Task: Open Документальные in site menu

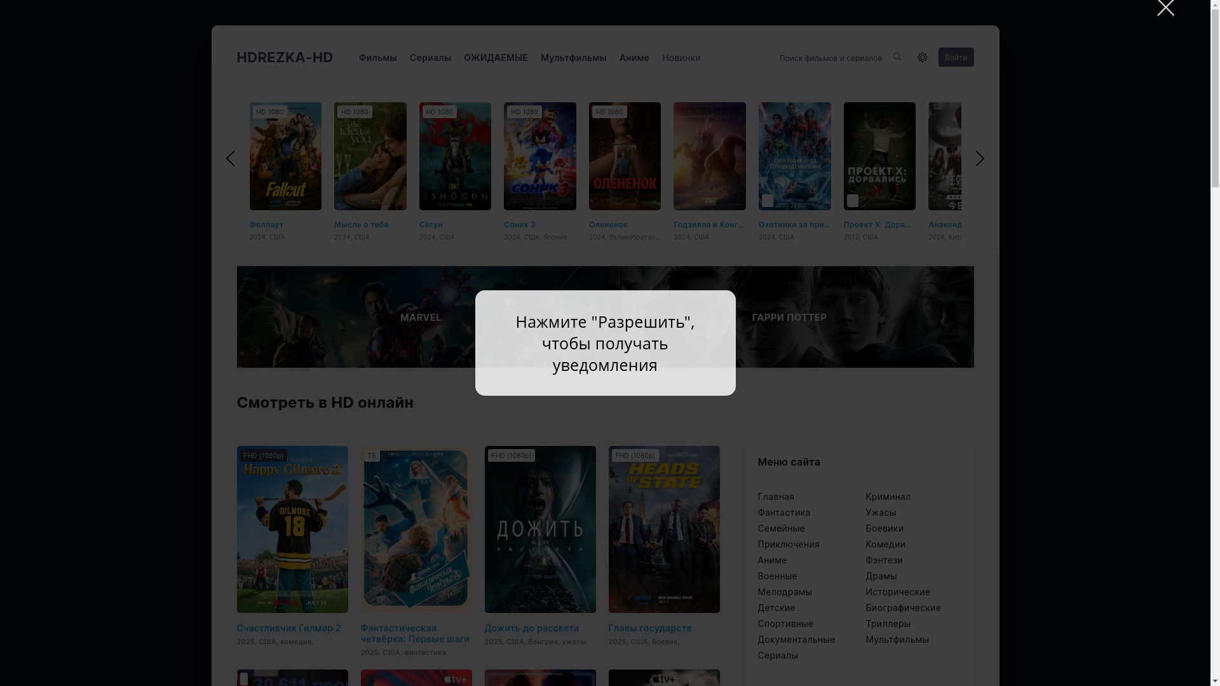Action: (796, 640)
